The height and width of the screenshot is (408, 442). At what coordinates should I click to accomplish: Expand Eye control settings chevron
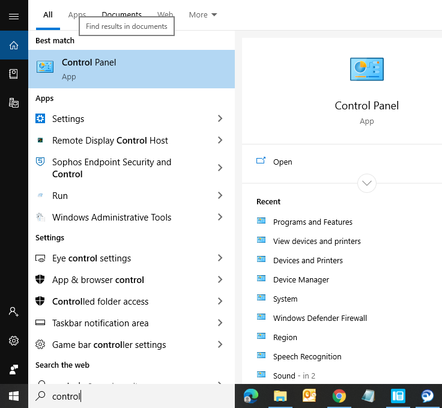click(220, 258)
